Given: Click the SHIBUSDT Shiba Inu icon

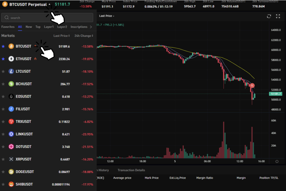Looking at the screenshot, I should 11,184.
